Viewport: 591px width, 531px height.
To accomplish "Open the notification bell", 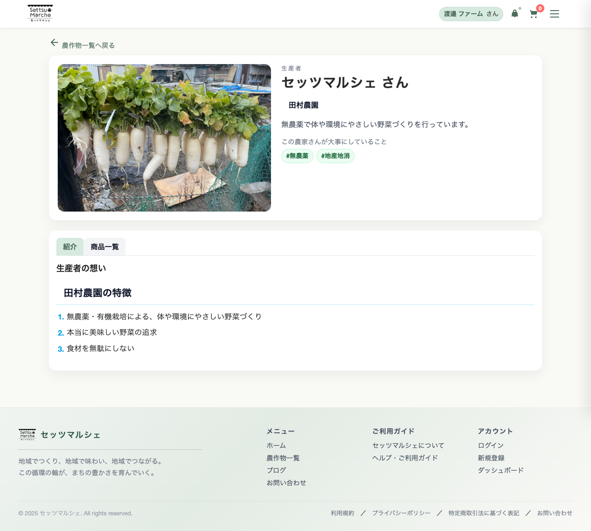I will pos(515,13).
